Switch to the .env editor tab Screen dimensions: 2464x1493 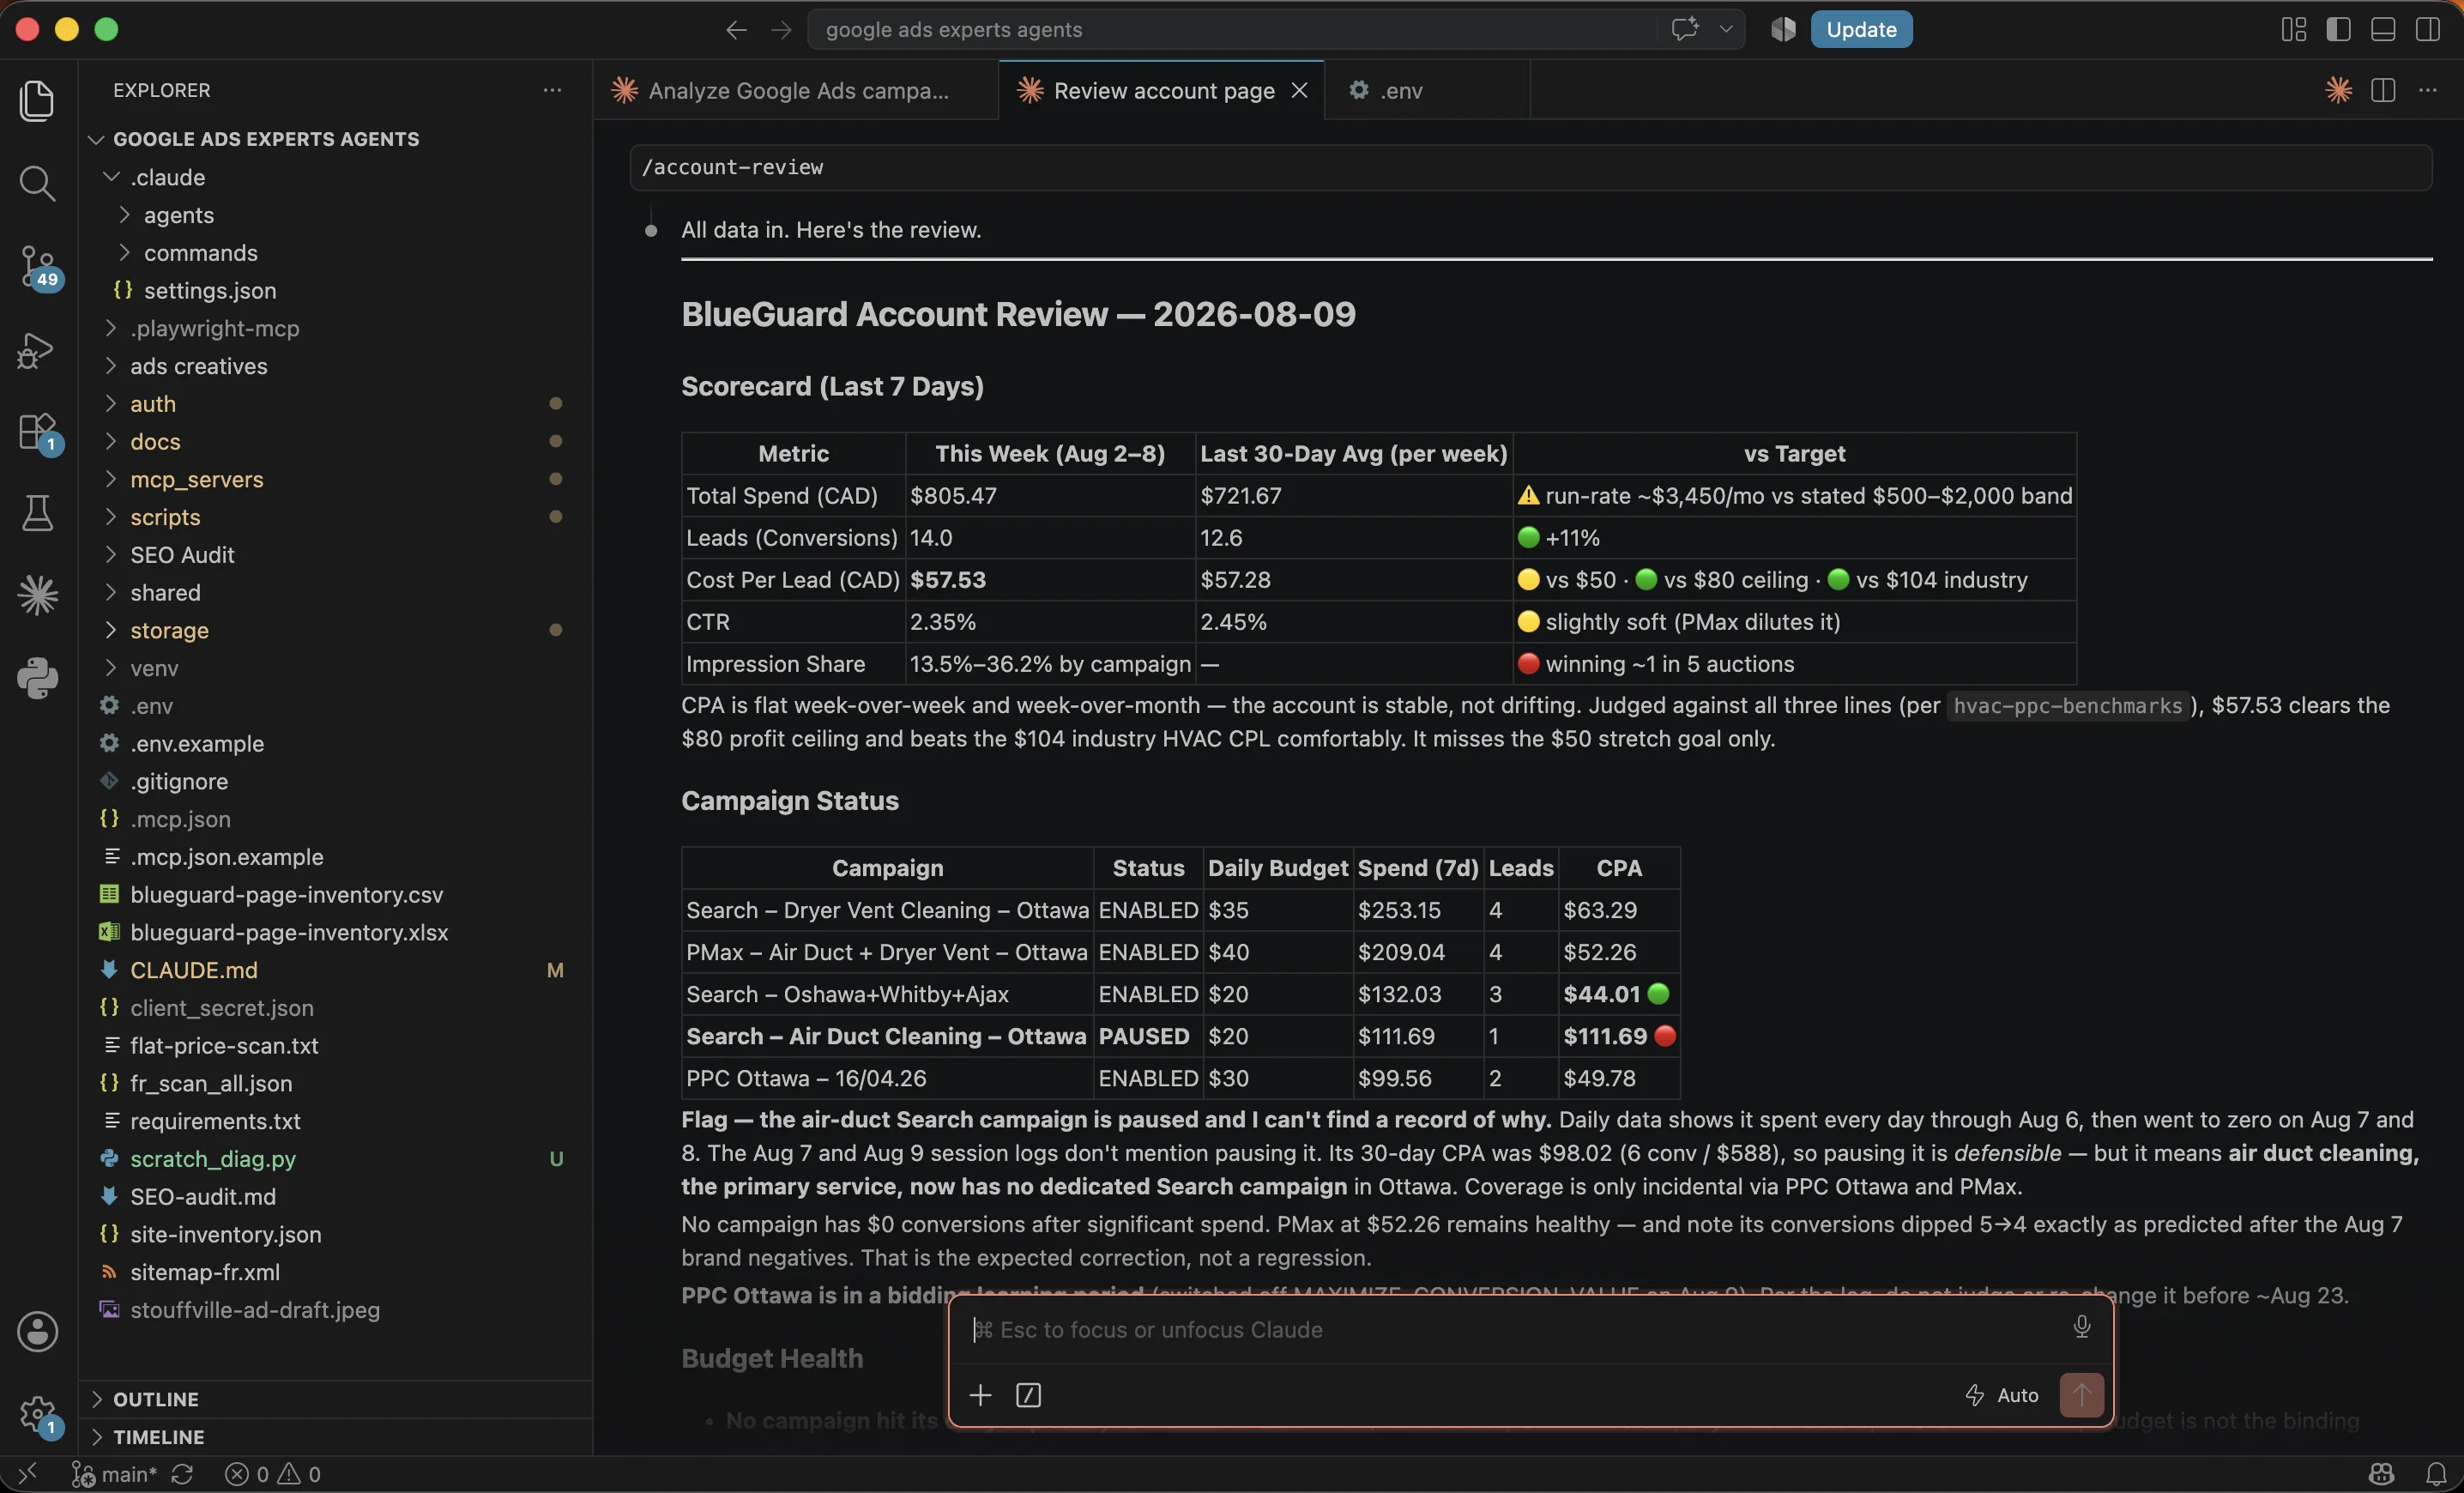[1427, 90]
